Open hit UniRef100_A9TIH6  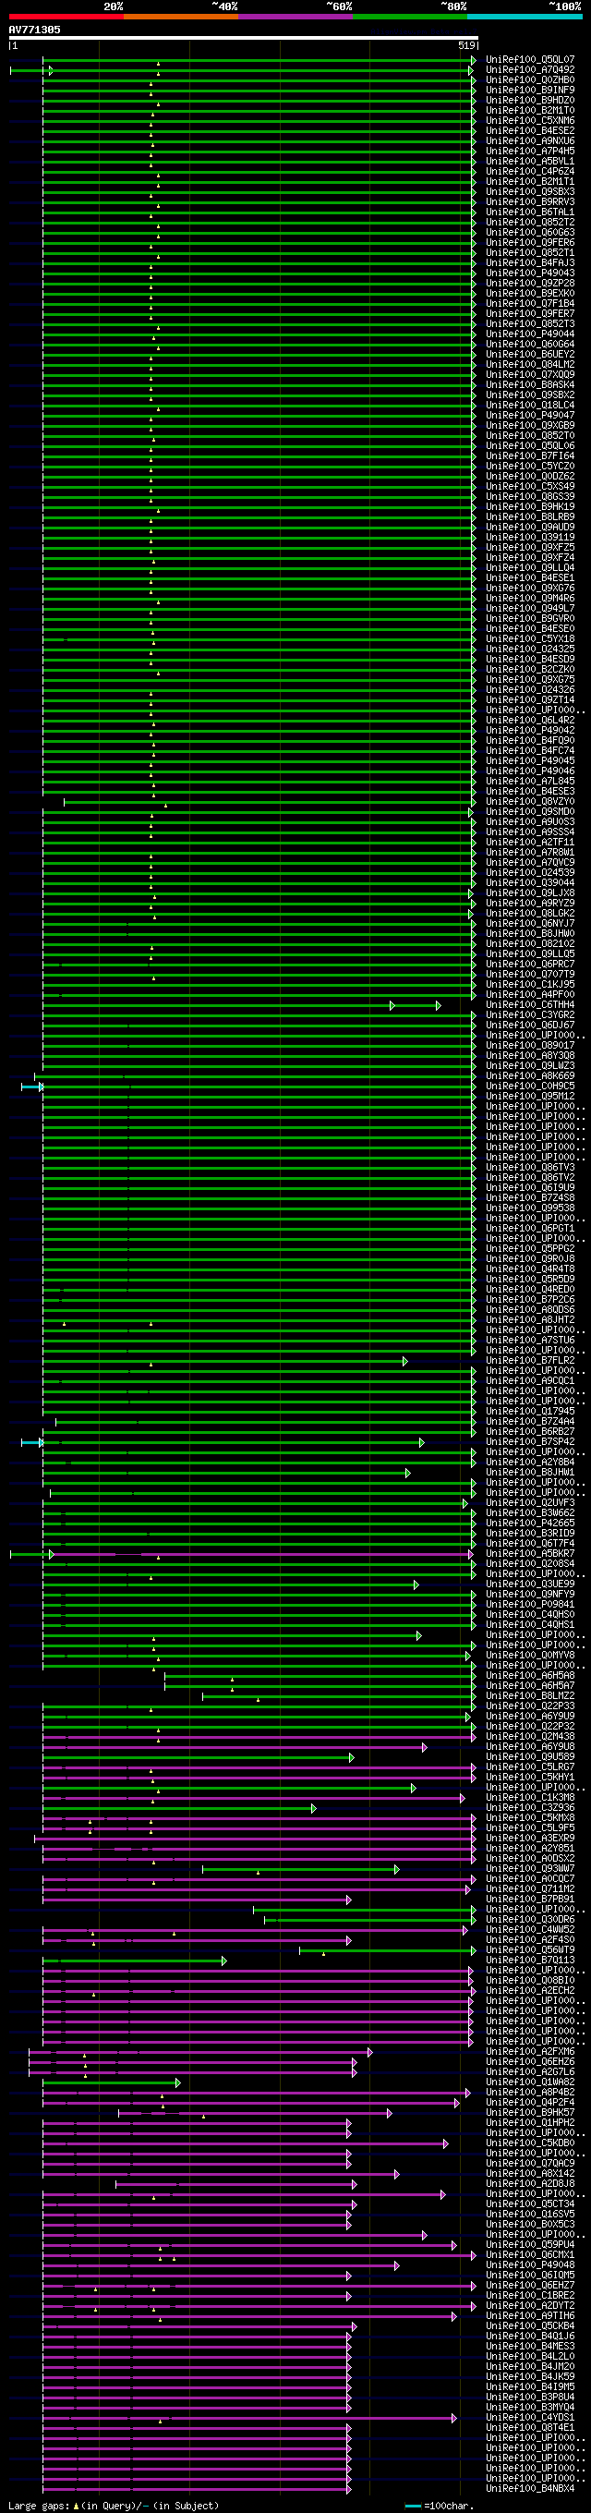point(531,2316)
